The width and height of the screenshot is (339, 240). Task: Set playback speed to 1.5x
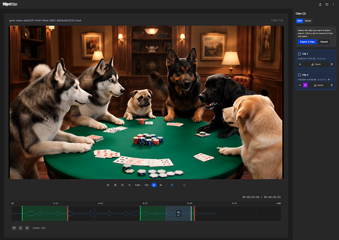tap(146, 185)
